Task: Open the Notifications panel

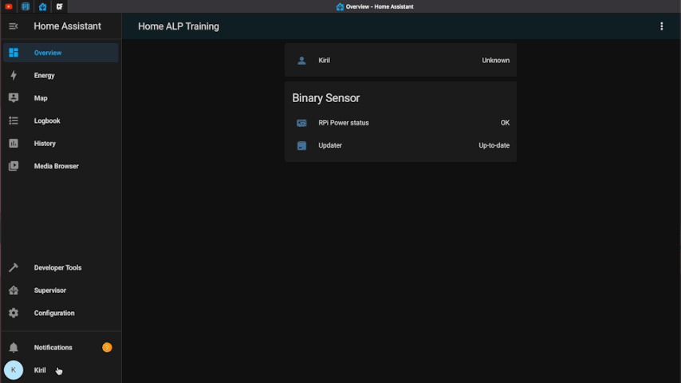Action: point(61,347)
